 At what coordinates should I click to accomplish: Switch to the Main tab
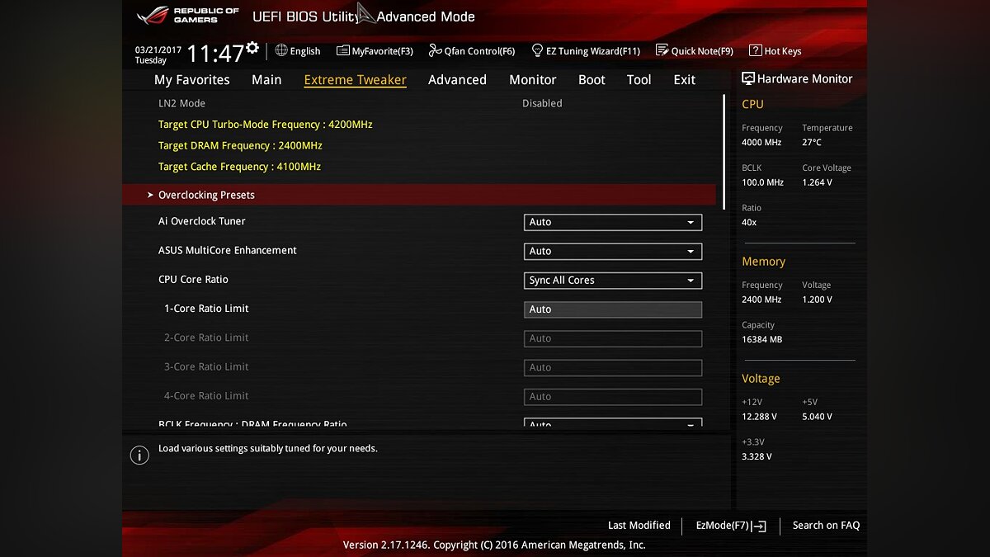tap(266, 80)
